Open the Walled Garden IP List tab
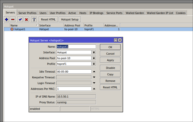This screenshot has width=193, height=122. tap(160, 13)
